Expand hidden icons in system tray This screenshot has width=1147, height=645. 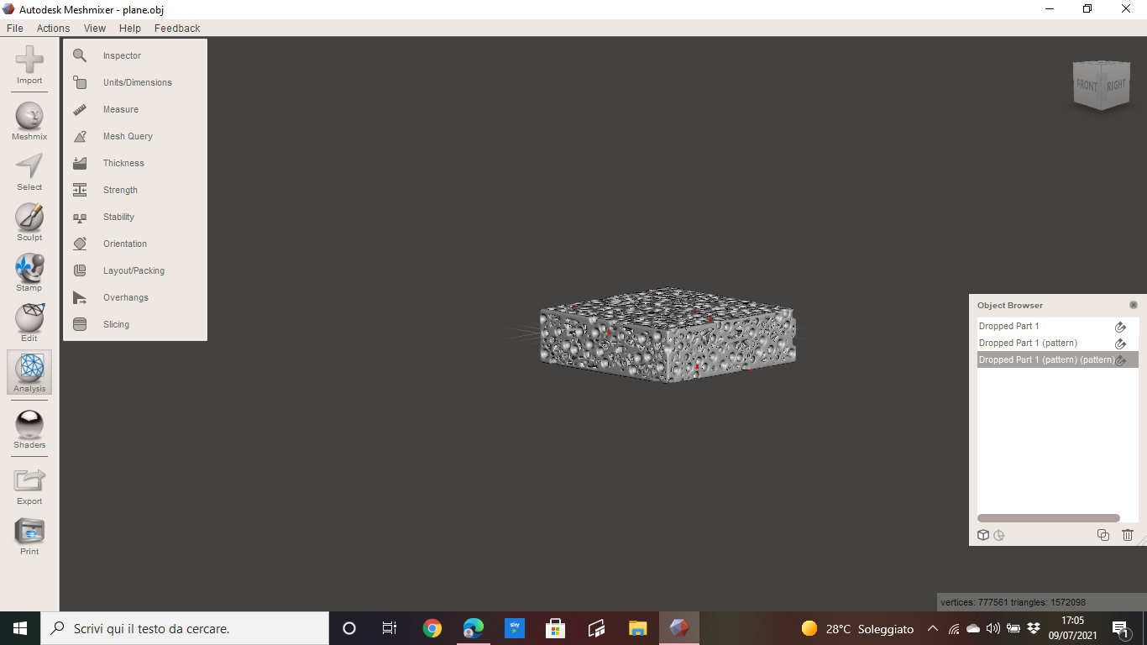932,628
